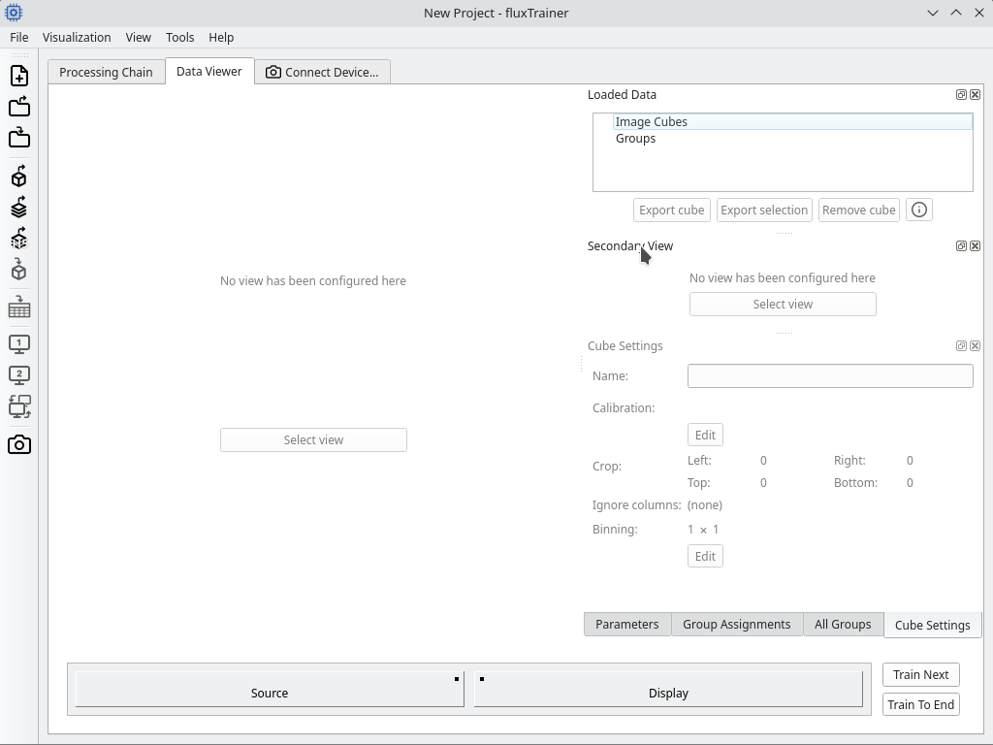This screenshot has height=745, width=993.
Task: Show the All Groups tab
Action: click(843, 625)
